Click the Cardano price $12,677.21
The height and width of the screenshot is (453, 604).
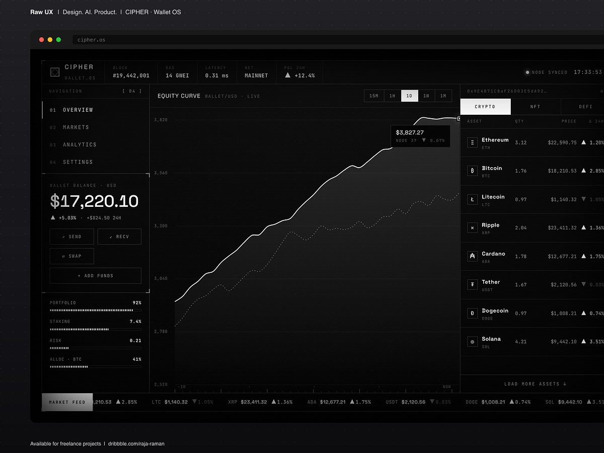click(x=562, y=256)
